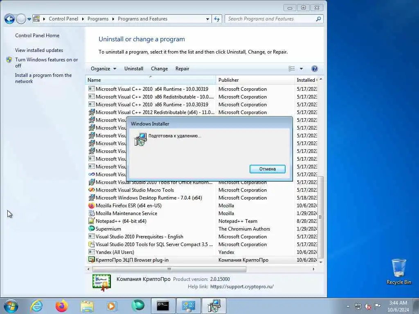Open Install a program from the network
419x314 pixels.
[43, 78]
